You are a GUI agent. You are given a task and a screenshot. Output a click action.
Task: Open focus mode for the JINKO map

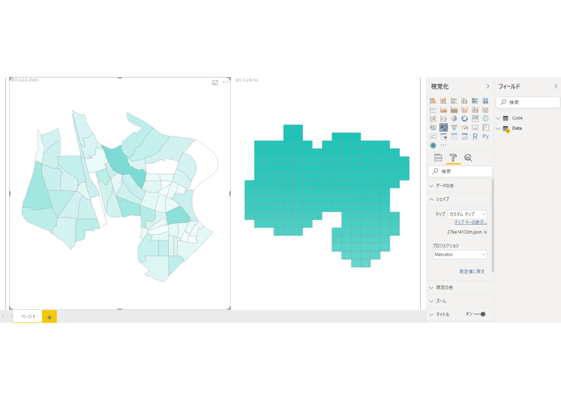point(215,82)
